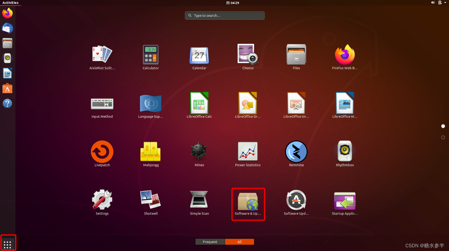Open Files from the dock
449x251 pixels.
pos(7,43)
